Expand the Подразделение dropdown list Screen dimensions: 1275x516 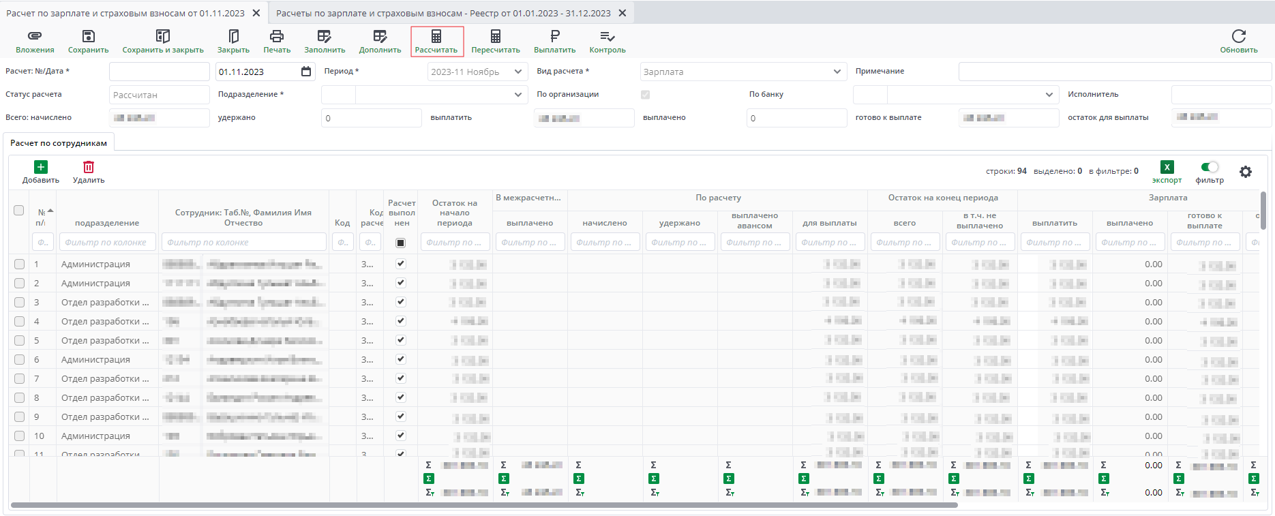(517, 95)
